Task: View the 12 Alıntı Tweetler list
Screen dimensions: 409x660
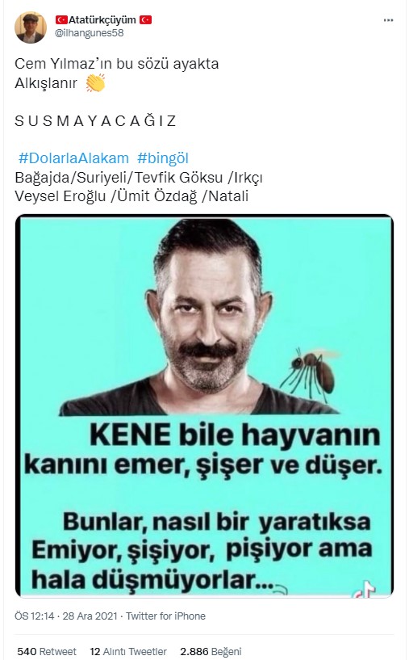Action: 128,652
